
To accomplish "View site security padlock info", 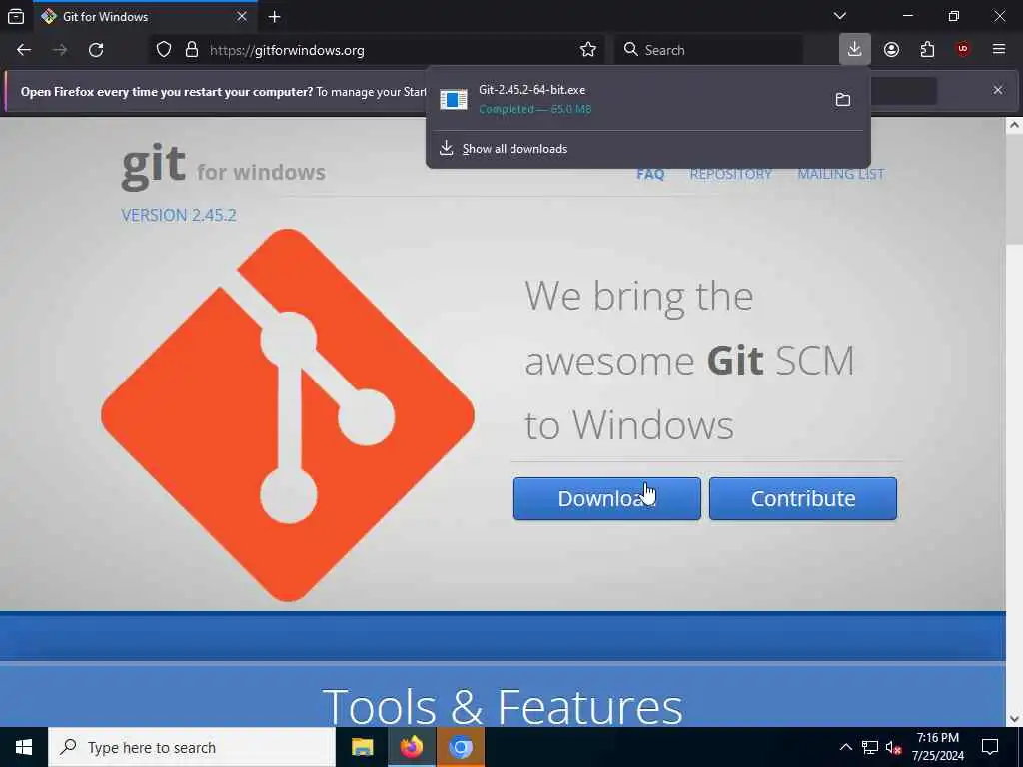I will [192, 50].
